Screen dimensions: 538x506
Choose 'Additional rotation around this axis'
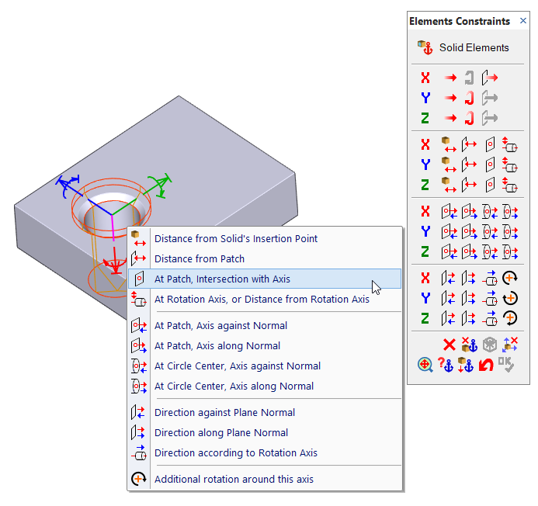coord(234,479)
